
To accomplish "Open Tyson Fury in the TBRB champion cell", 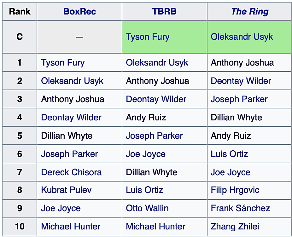I will [x=148, y=37].
